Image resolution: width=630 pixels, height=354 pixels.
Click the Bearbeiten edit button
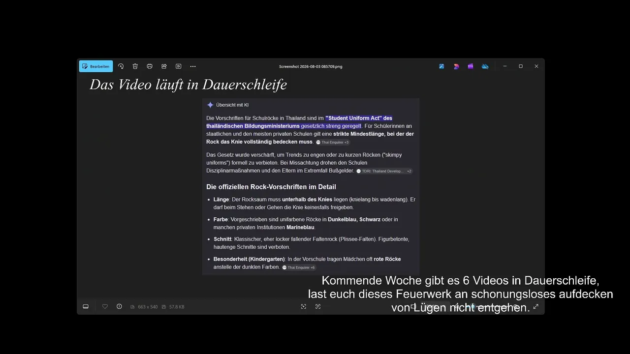click(96, 66)
